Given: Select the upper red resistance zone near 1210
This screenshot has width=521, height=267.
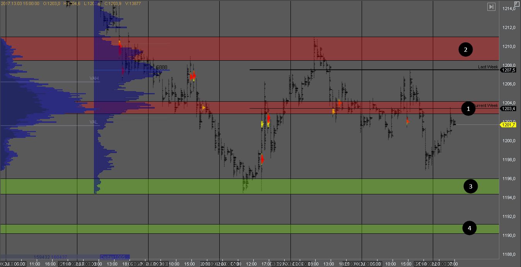Looking at the screenshot, I should (248, 49).
